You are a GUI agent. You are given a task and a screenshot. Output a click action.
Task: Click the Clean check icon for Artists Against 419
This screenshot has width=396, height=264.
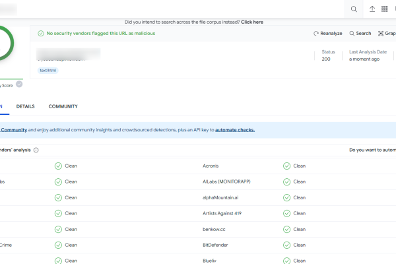(286, 213)
